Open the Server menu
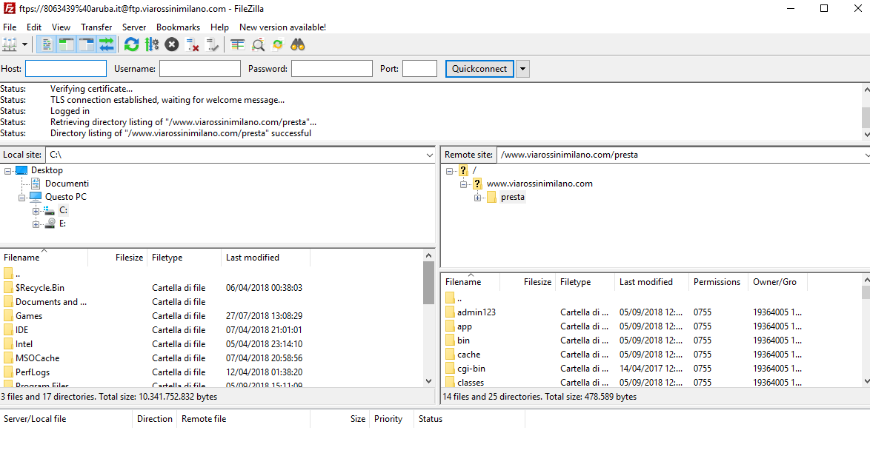The image size is (870, 453). (x=134, y=27)
